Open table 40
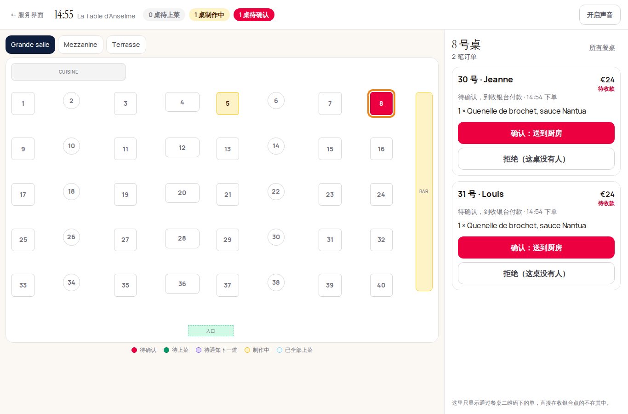Viewport: 628px width, 414px height. click(381, 285)
